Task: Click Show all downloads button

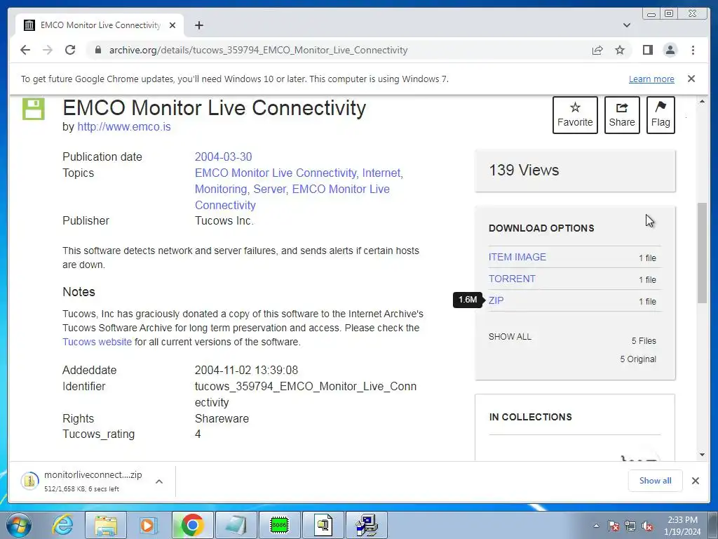Action: (x=656, y=481)
